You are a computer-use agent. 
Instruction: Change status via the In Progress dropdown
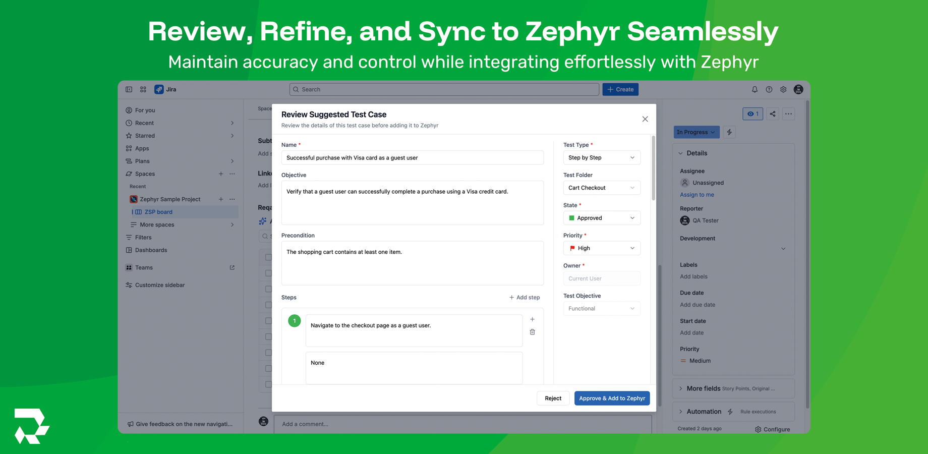(x=696, y=132)
